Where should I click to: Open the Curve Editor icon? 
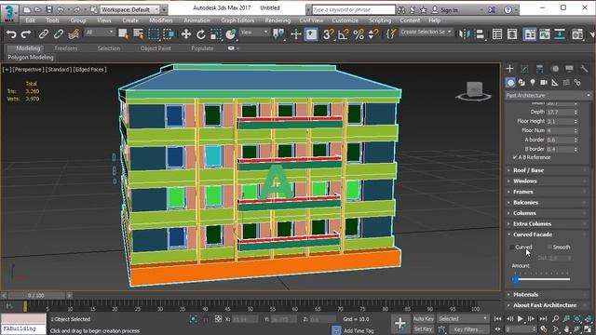(545, 34)
